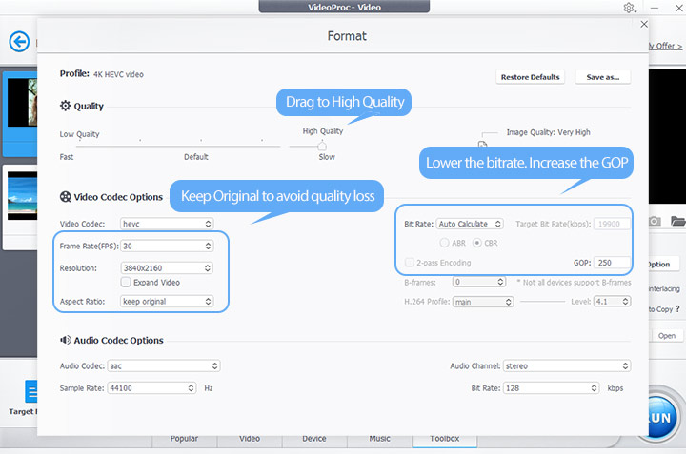Image resolution: width=686 pixels, height=454 pixels.
Task: Open the Video Codec hevc dropdown
Action: pyautogui.click(x=167, y=224)
